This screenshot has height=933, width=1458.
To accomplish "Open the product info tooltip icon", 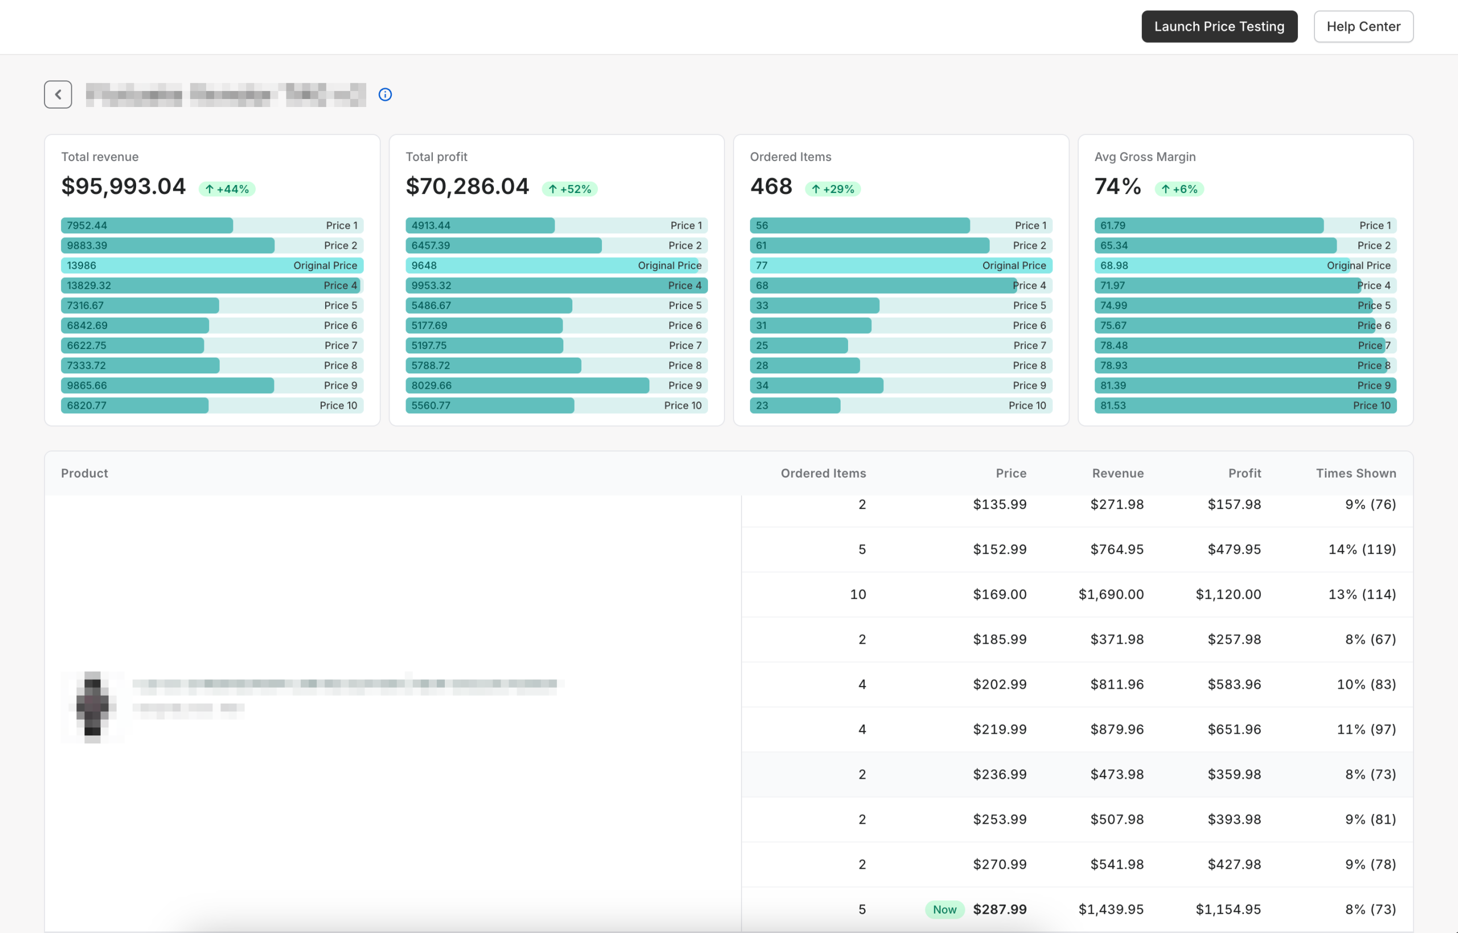I will [386, 94].
